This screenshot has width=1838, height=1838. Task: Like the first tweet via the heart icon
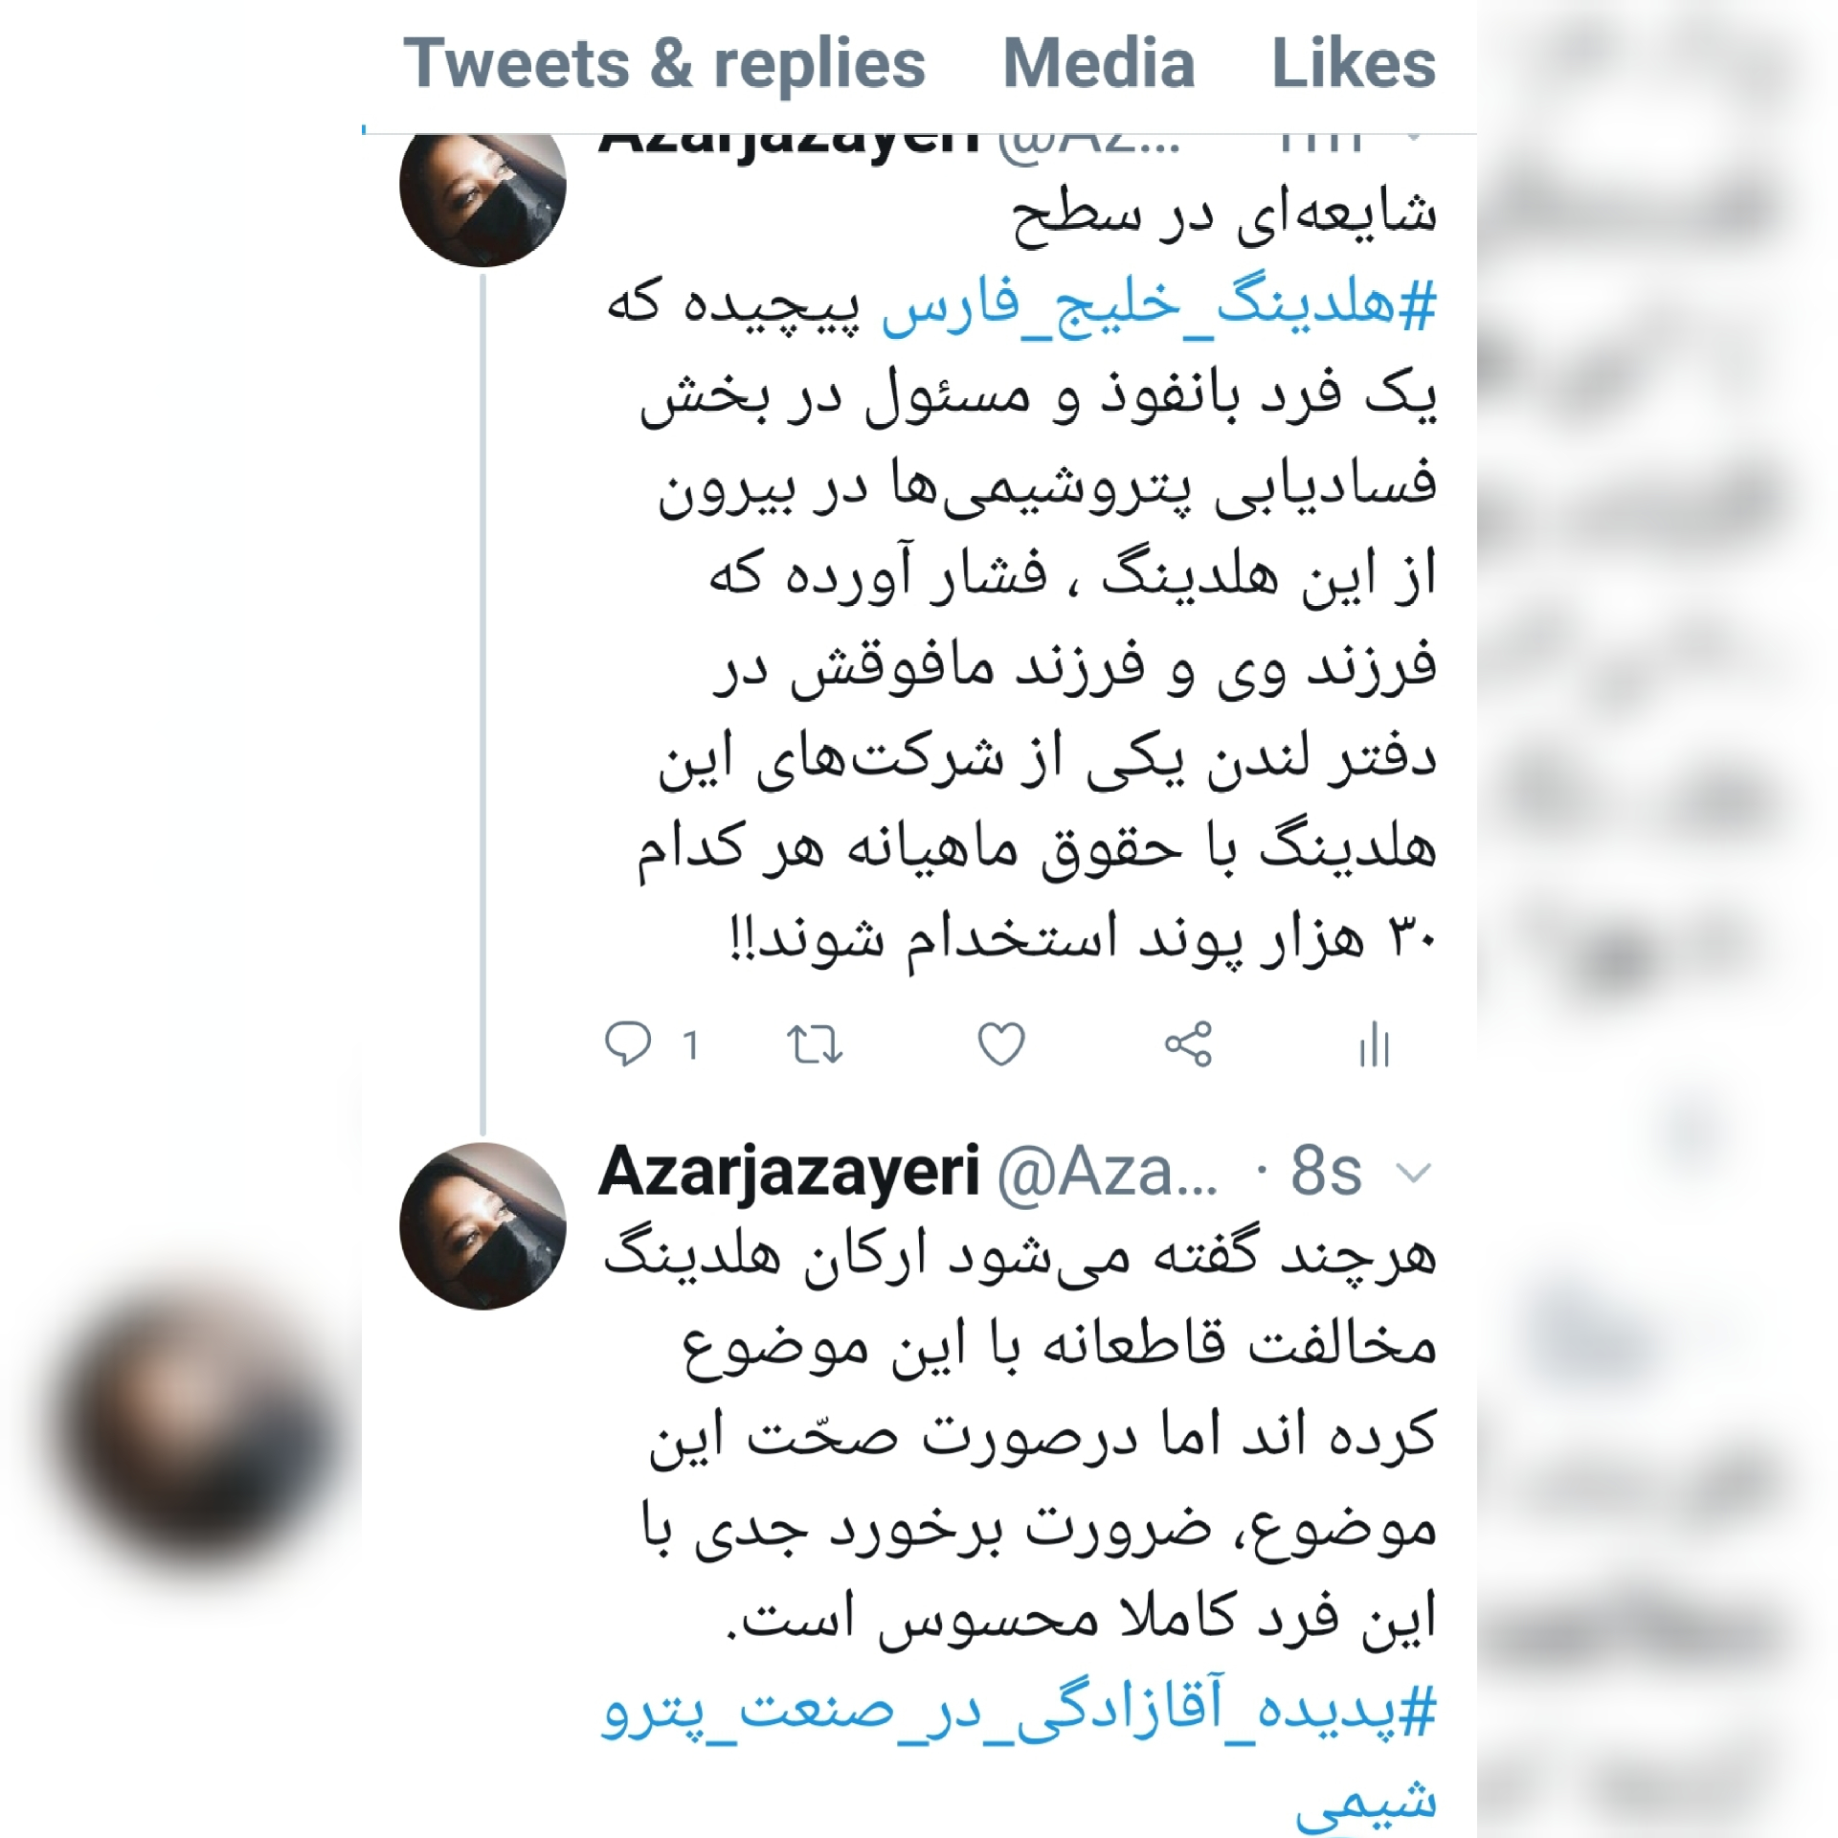pyautogui.click(x=1001, y=1043)
